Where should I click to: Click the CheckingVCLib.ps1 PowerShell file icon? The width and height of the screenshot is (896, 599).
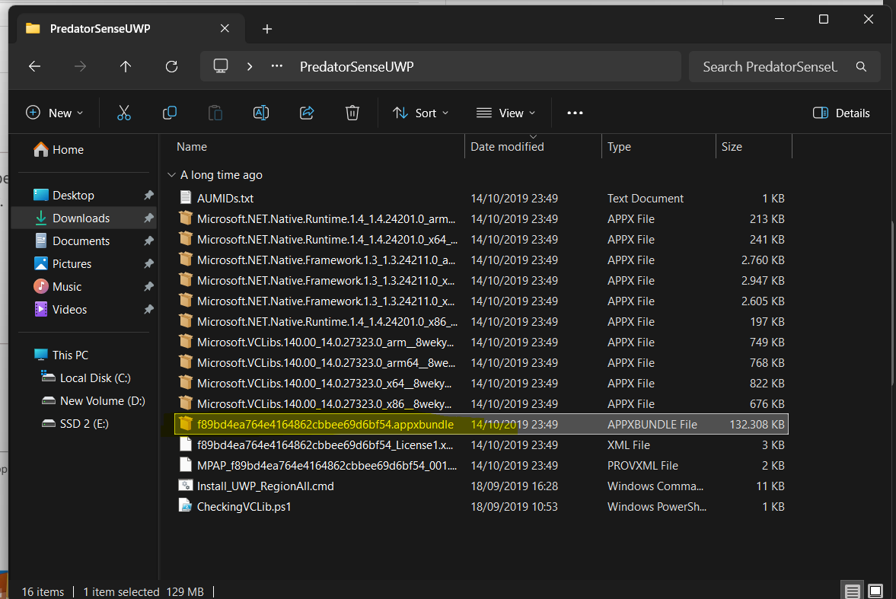coord(185,506)
